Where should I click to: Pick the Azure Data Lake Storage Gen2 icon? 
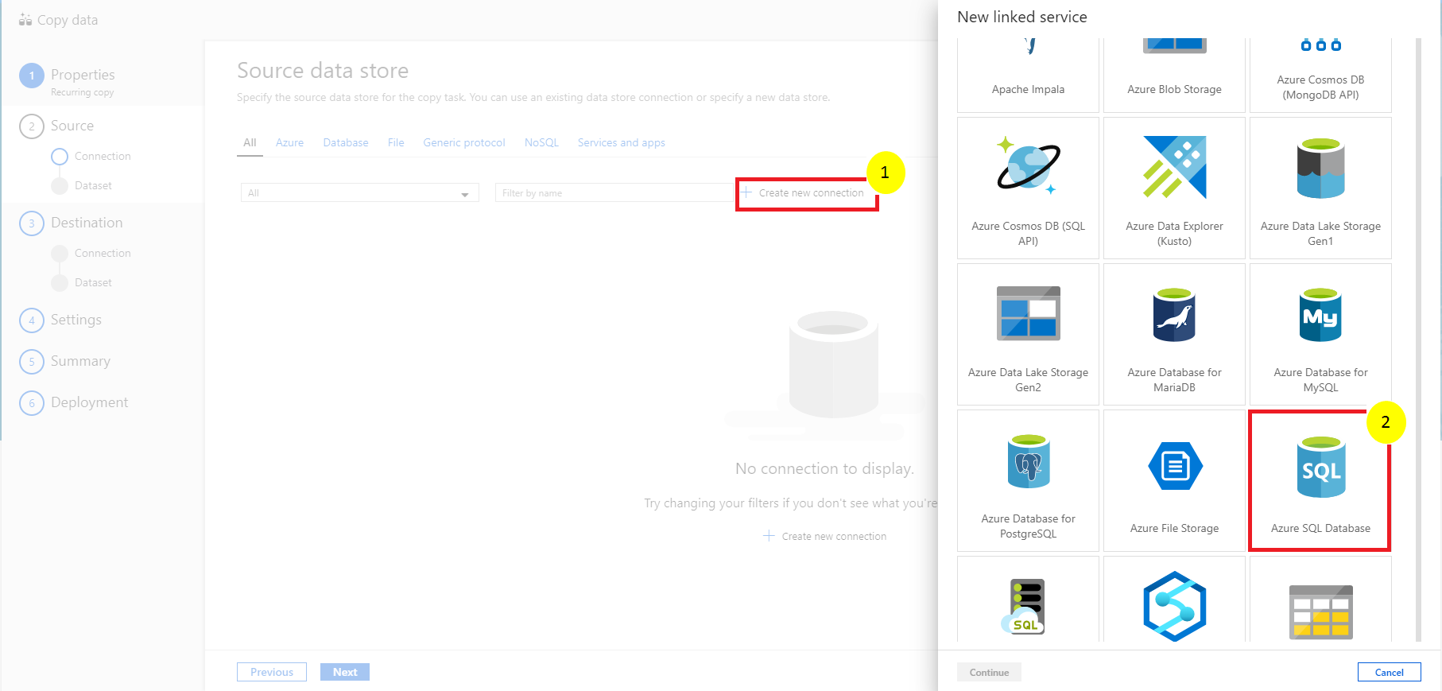1028,313
